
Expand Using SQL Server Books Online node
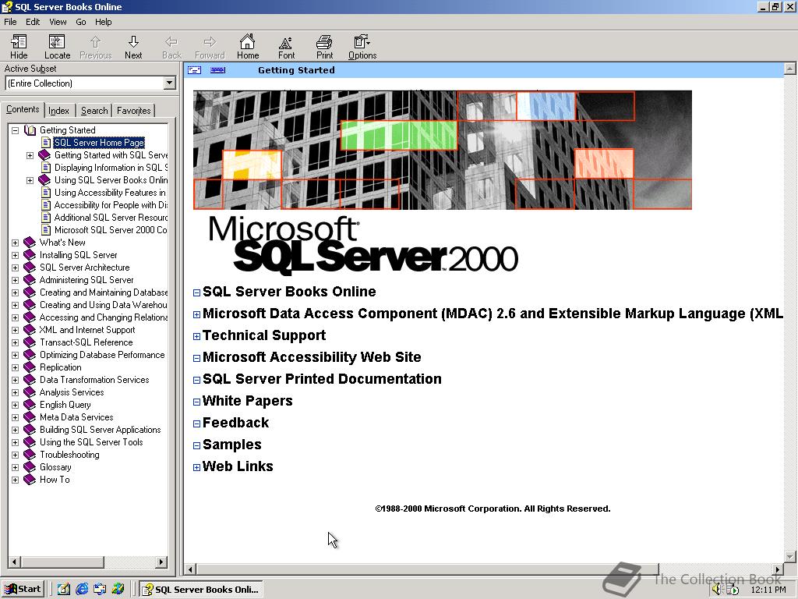[30, 180]
